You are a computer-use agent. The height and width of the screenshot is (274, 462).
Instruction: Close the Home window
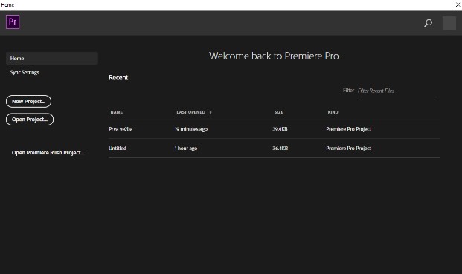[x=458, y=4]
